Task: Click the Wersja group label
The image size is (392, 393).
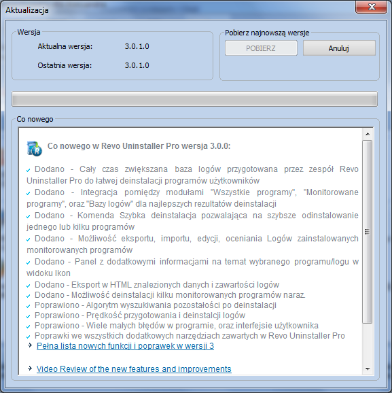Action: 29,32
